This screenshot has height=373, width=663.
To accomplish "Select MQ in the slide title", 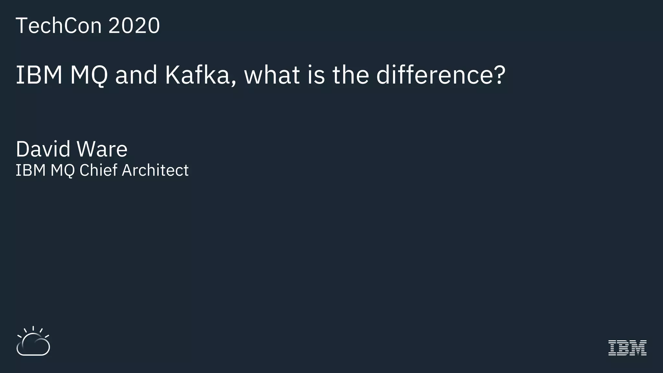I will click(x=89, y=75).
